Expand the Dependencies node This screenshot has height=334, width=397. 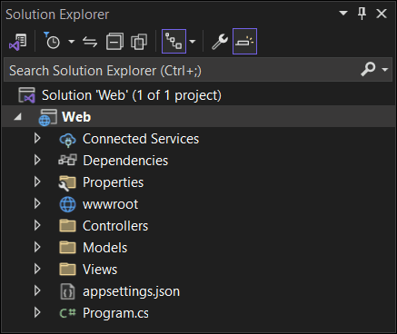pyautogui.click(x=37, y=160)
